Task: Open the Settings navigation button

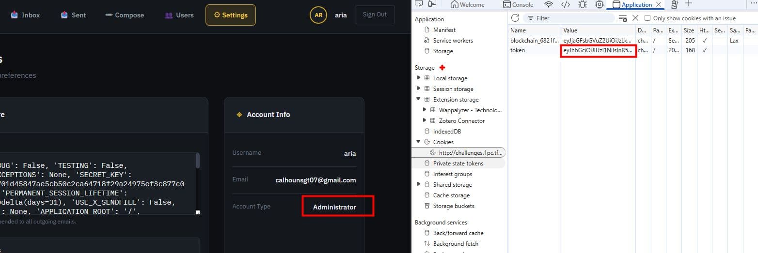Action: click(230, 15)
